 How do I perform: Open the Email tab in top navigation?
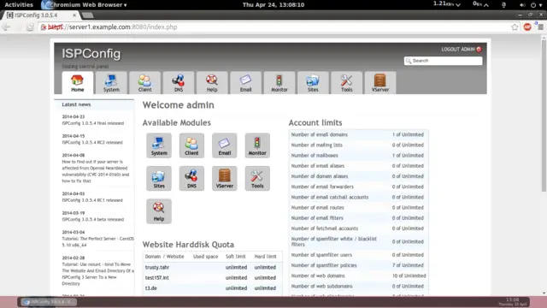click(245, 83)
